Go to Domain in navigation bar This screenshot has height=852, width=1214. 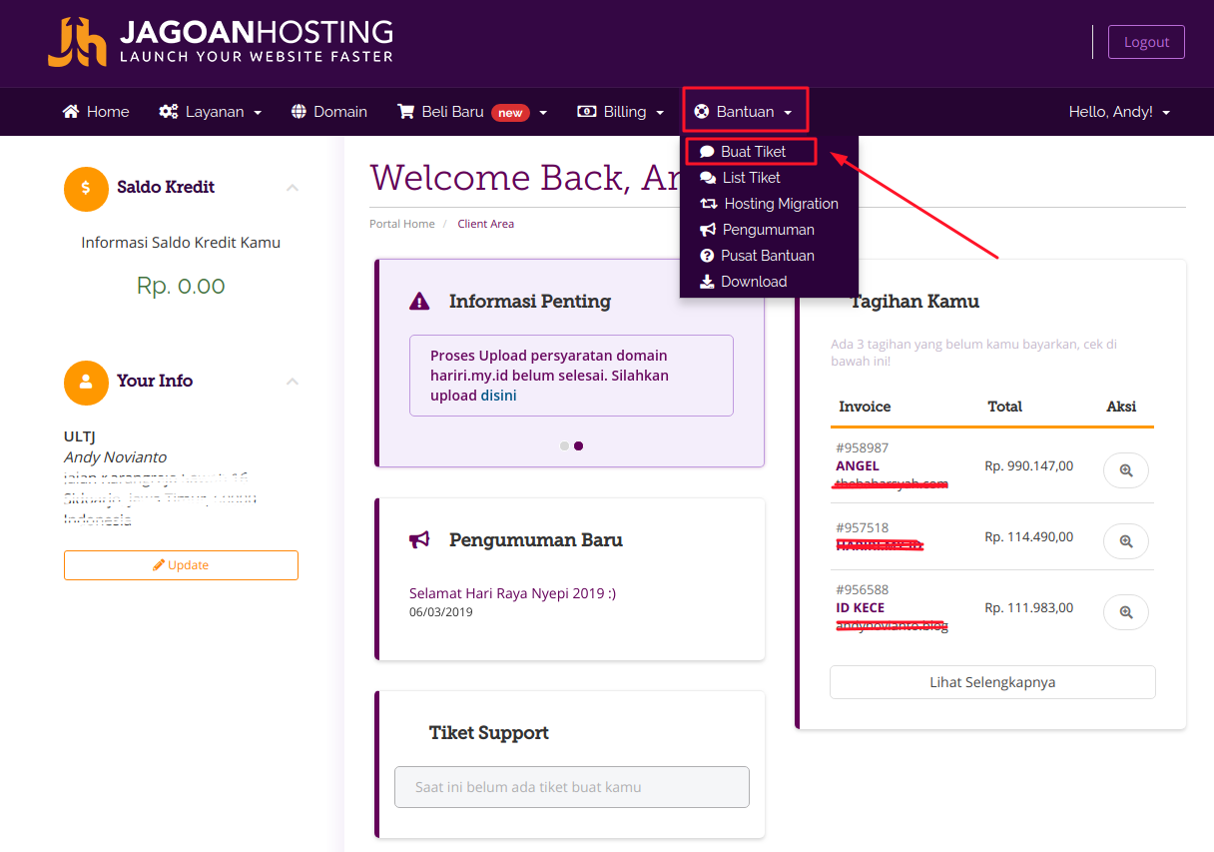[x=329, y=112]
